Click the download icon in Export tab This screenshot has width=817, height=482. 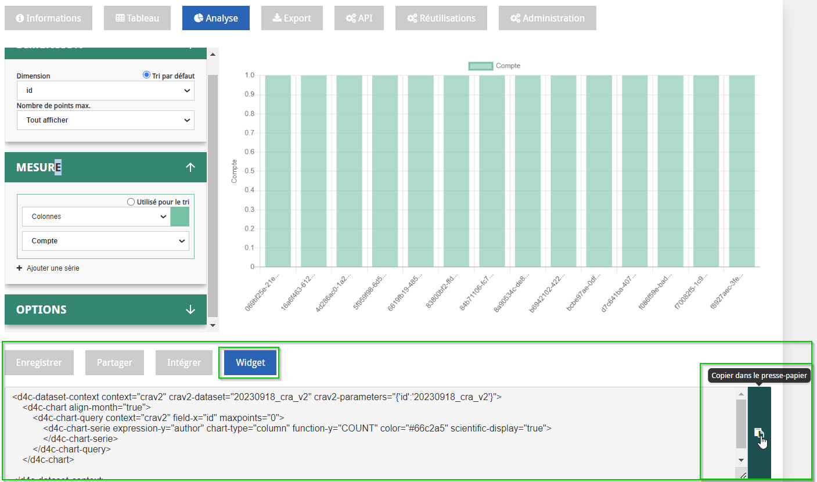tap(277, 18)
